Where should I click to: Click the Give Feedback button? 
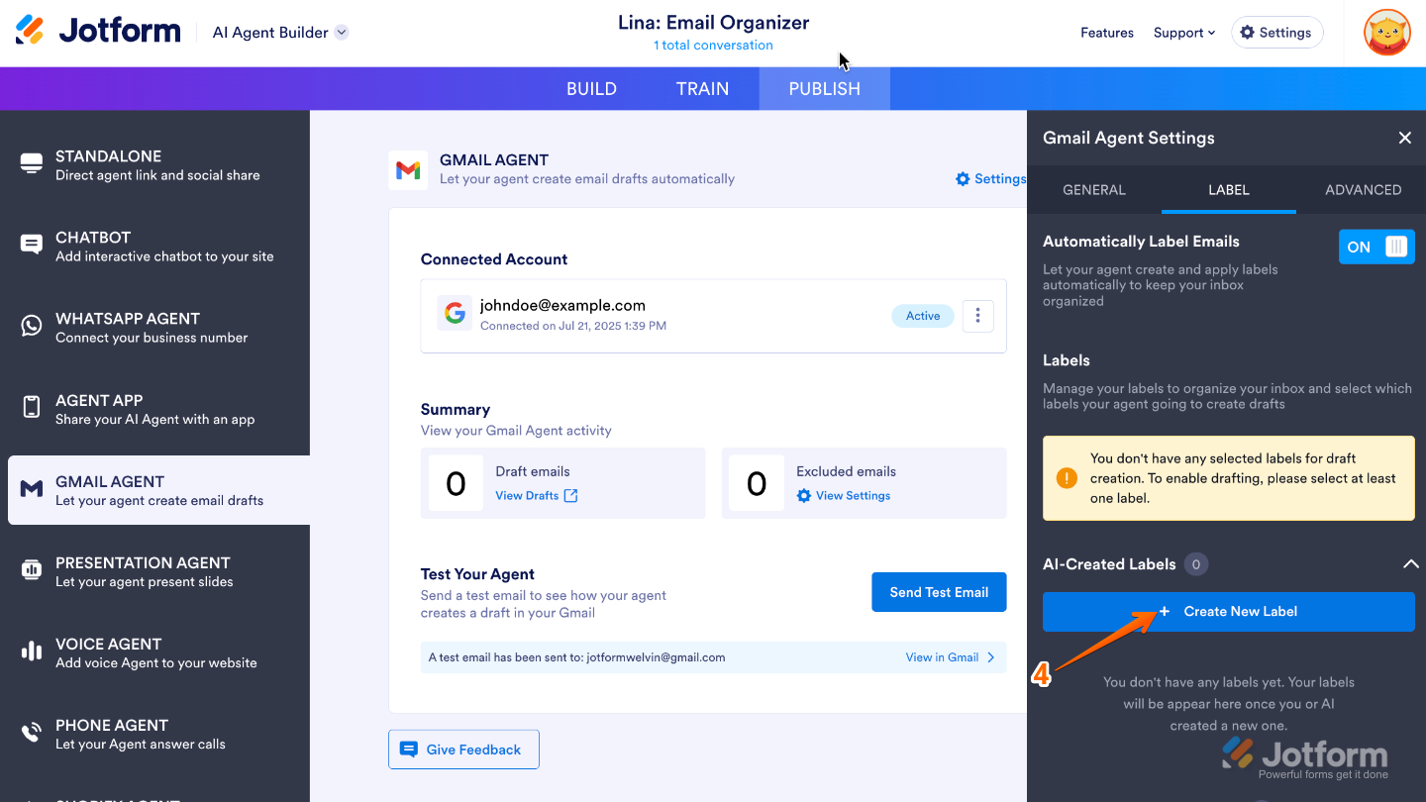[x=463, y=750]
